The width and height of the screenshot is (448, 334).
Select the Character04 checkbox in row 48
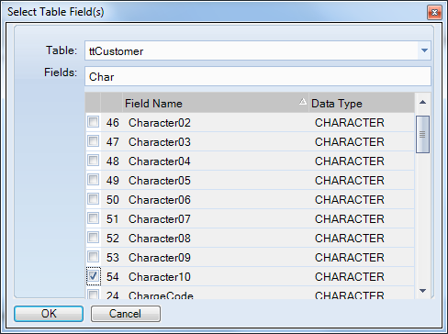[x=93, y=161]
